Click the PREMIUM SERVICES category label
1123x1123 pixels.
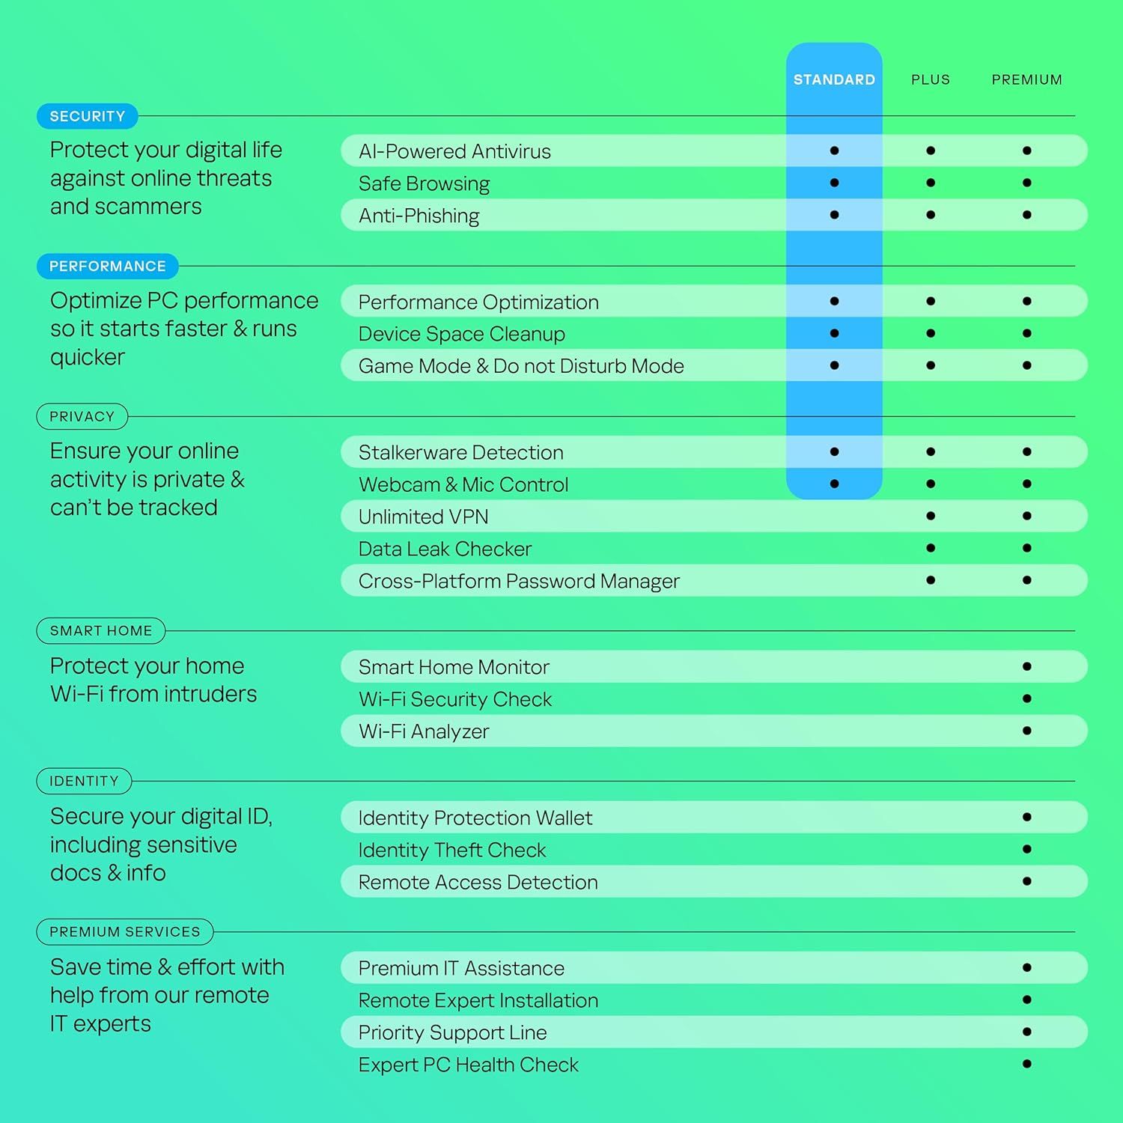(124, 931)
